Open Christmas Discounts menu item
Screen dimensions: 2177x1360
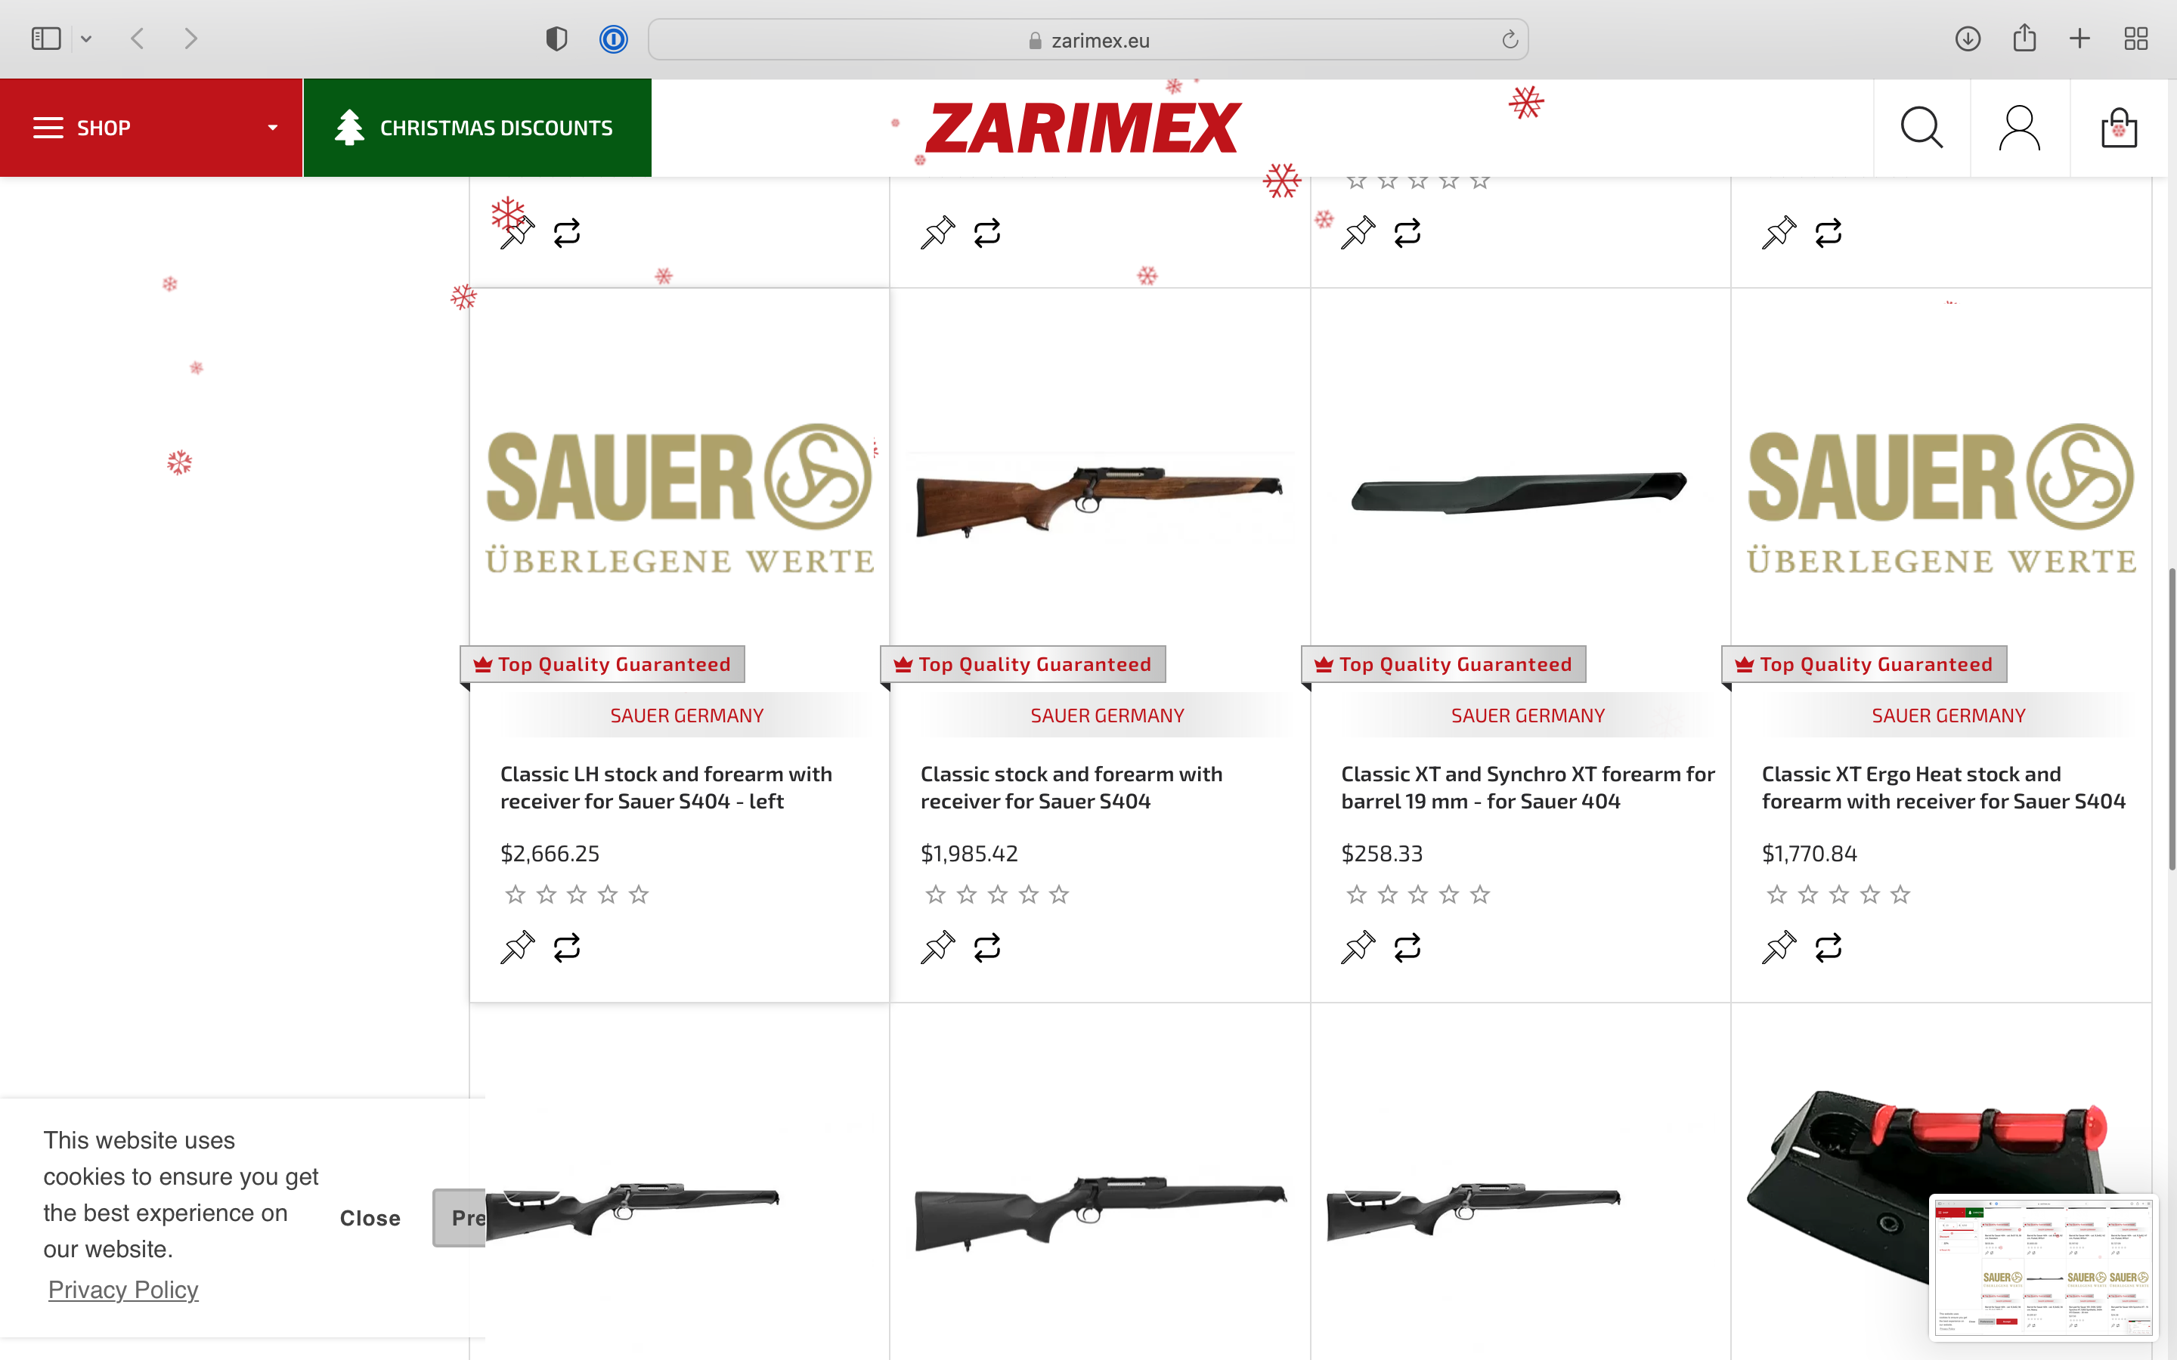click(x=478, y=128)
